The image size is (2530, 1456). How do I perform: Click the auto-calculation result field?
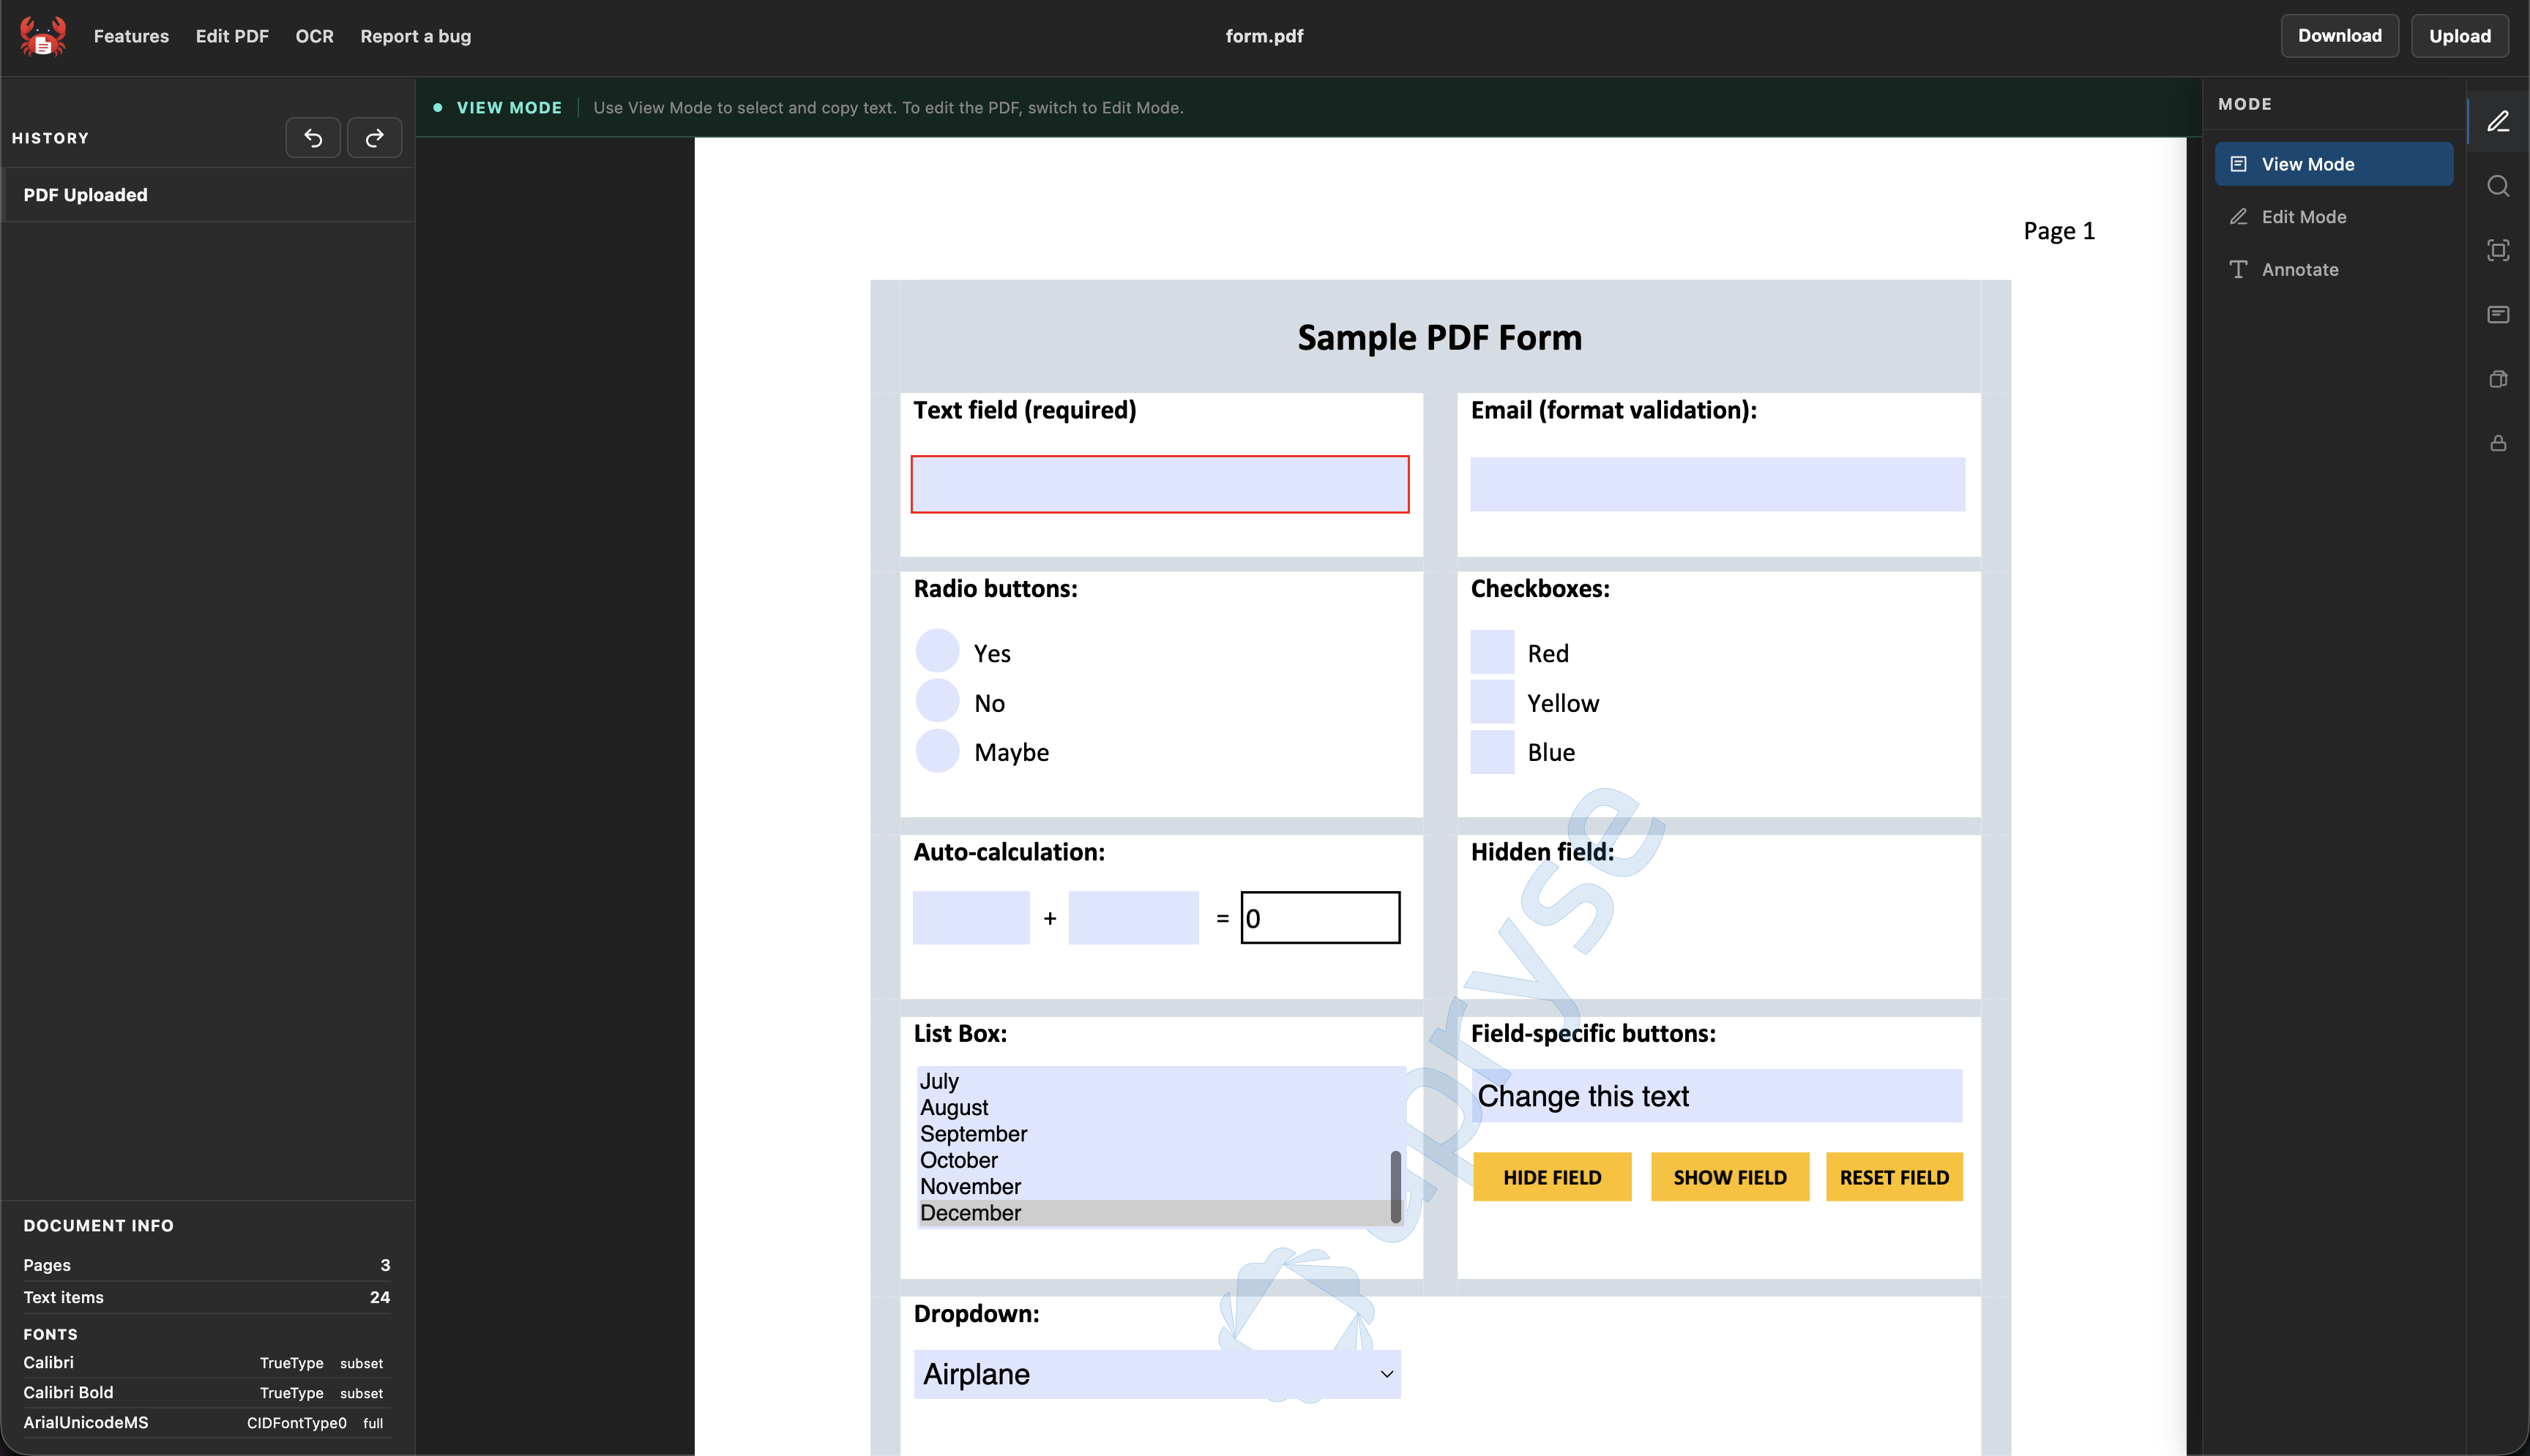(1319, 918)
